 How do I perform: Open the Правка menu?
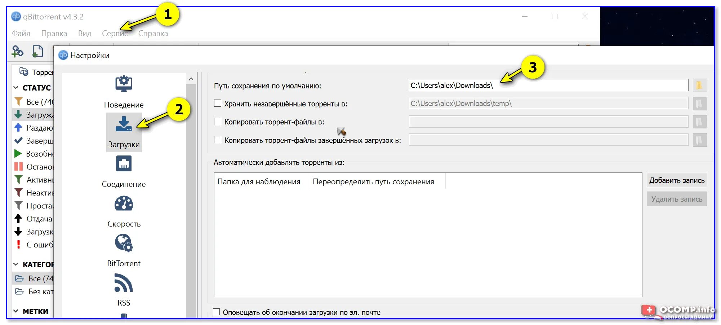tap(54, 34)
